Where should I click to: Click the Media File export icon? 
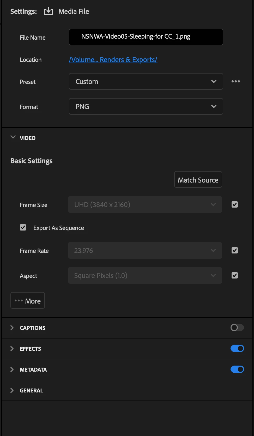pyautogui.click(x=49, y=11)
